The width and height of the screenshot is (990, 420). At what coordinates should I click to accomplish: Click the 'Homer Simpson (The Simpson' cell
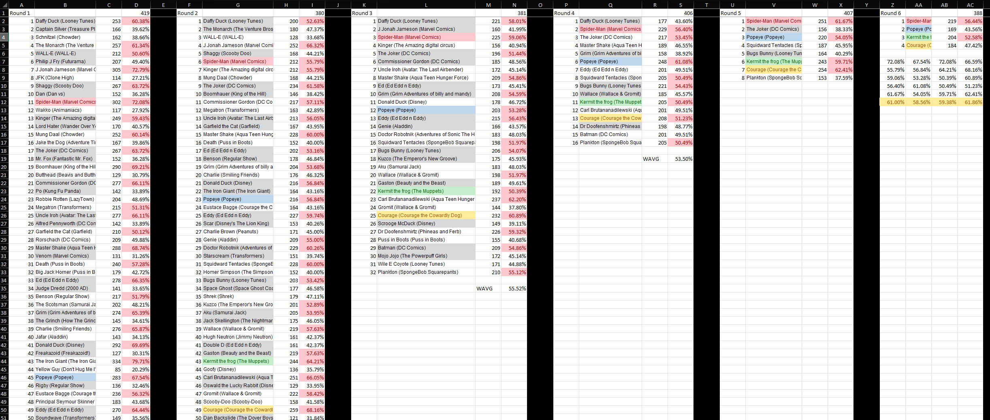238,272
